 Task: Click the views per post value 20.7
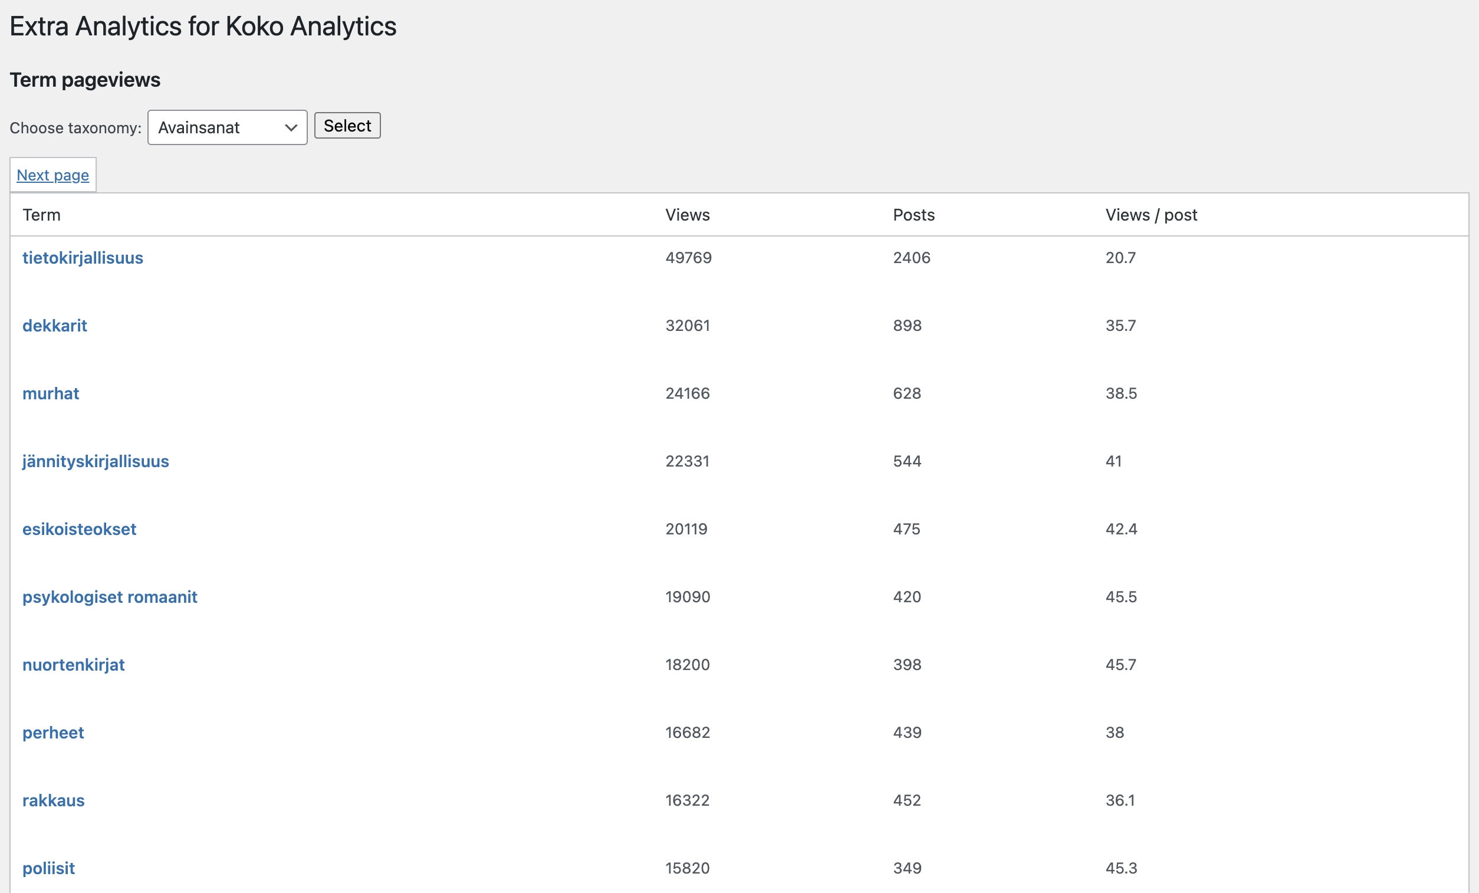(1120, 258)
